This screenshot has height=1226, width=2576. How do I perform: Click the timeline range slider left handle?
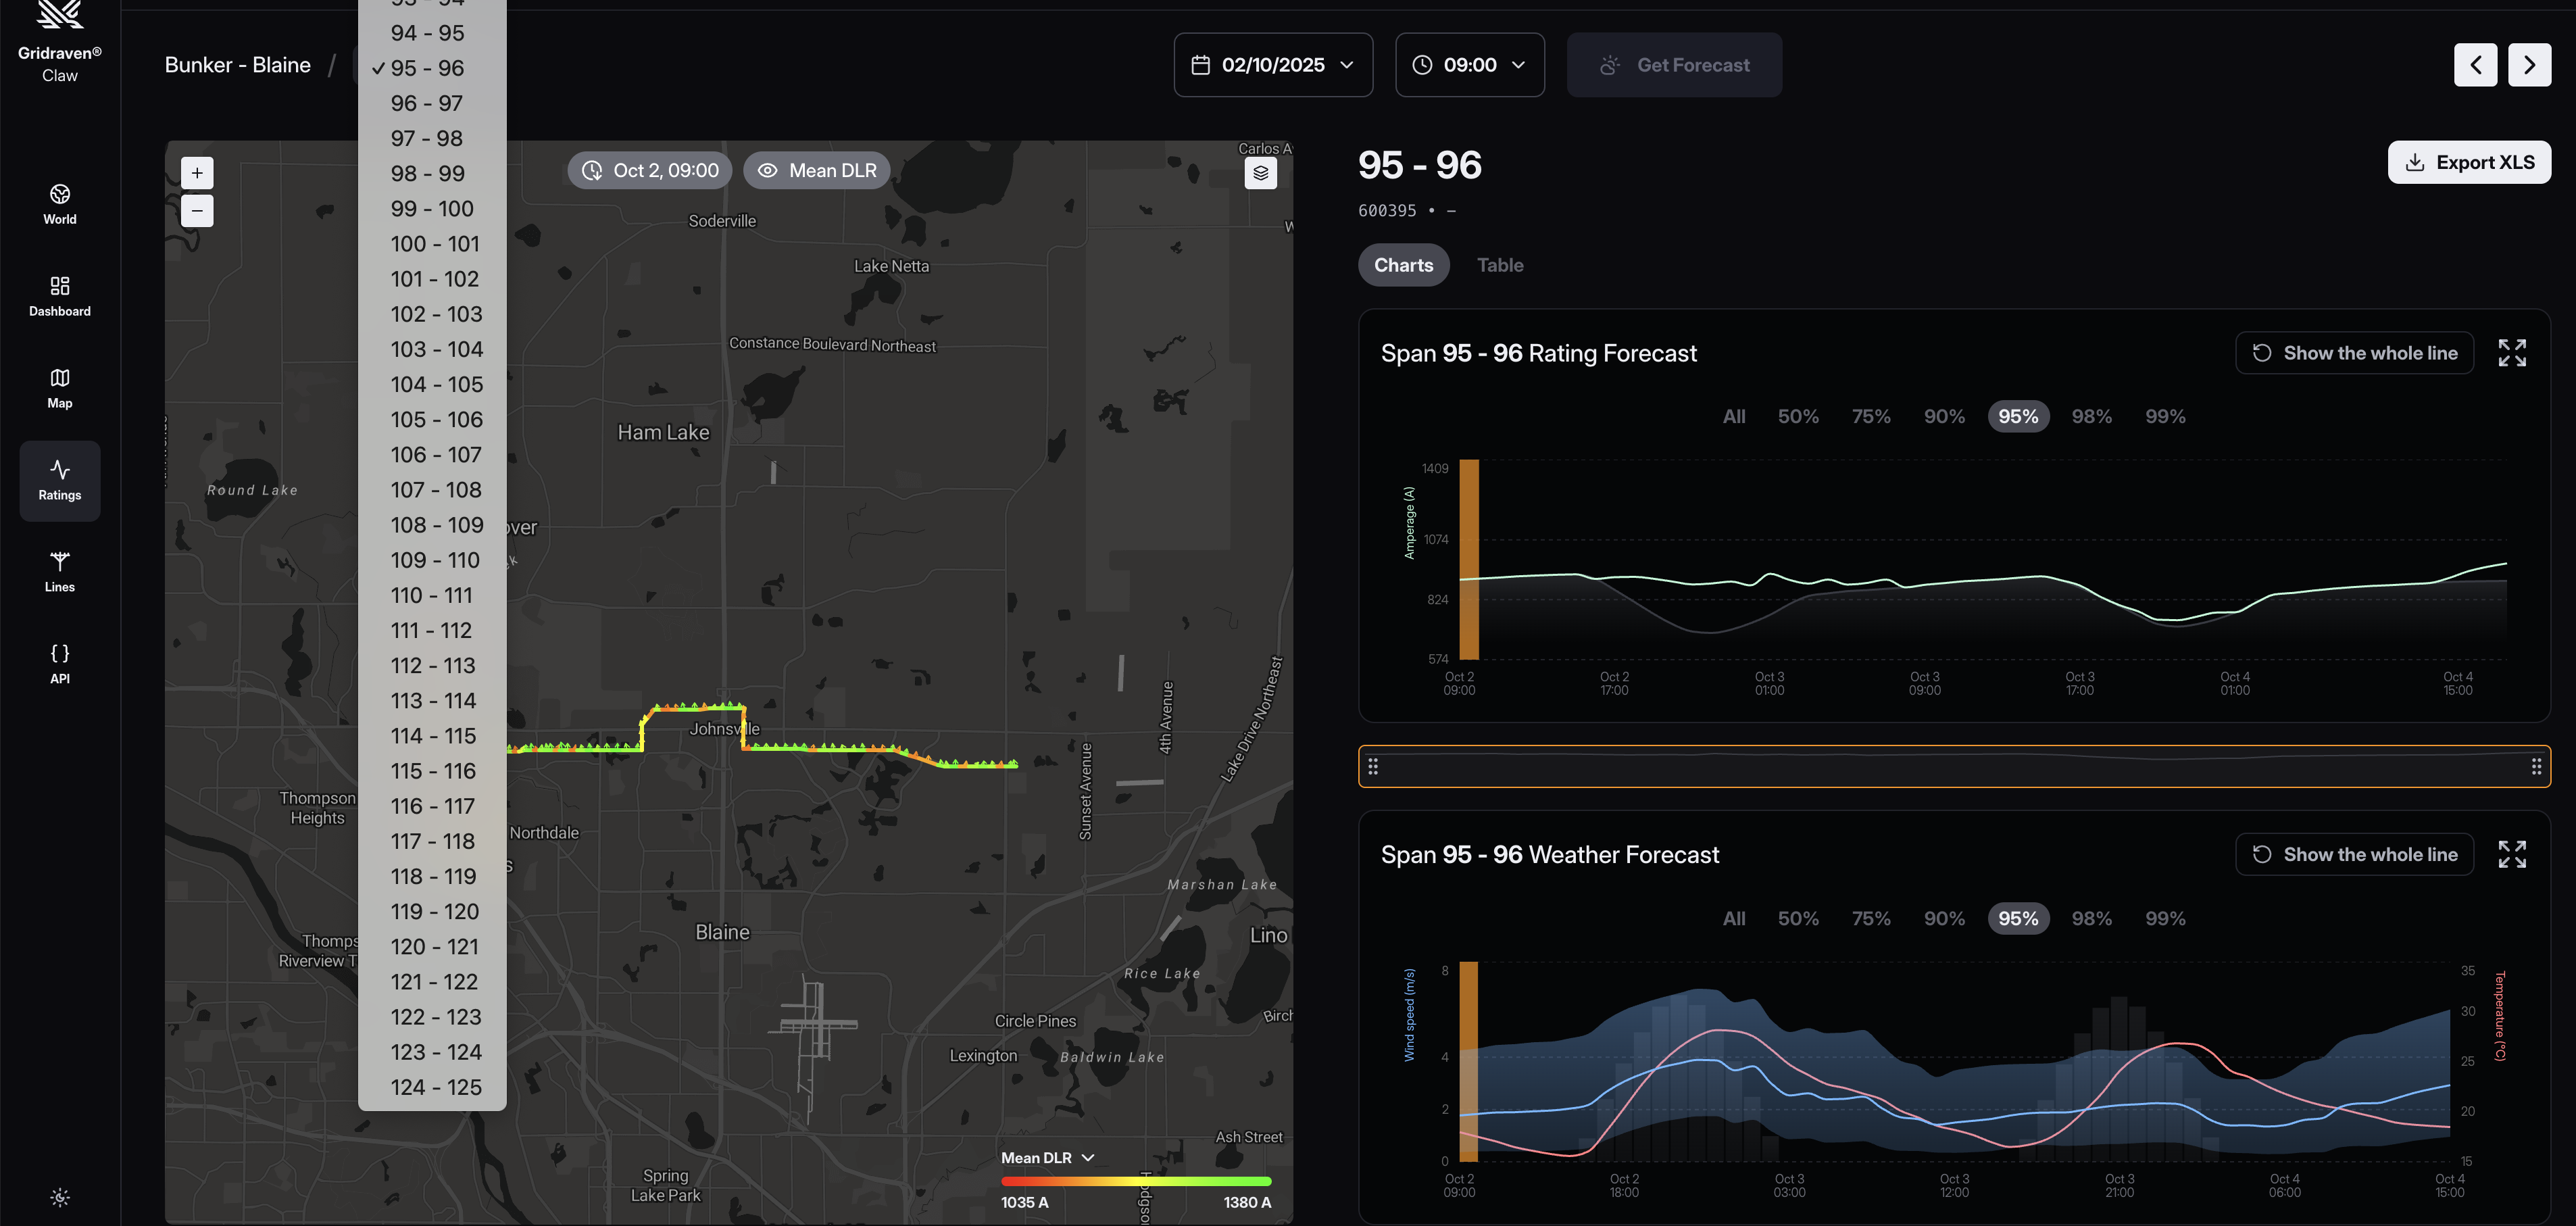tap(1373, 766)
